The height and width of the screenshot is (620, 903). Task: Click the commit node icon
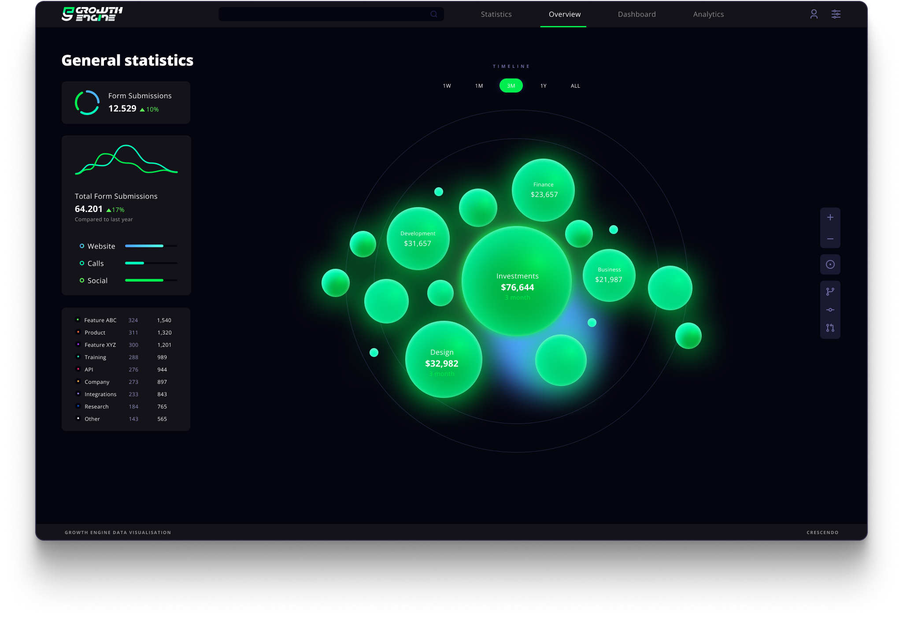pos(830,310)
